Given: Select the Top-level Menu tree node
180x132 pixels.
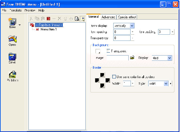Looking at the screenshot, I should 49,25.
